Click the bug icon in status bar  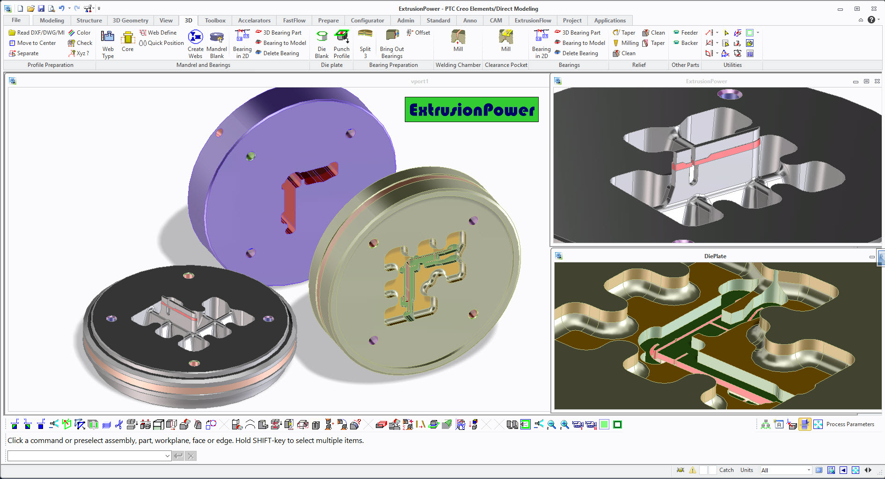point(680,470)
